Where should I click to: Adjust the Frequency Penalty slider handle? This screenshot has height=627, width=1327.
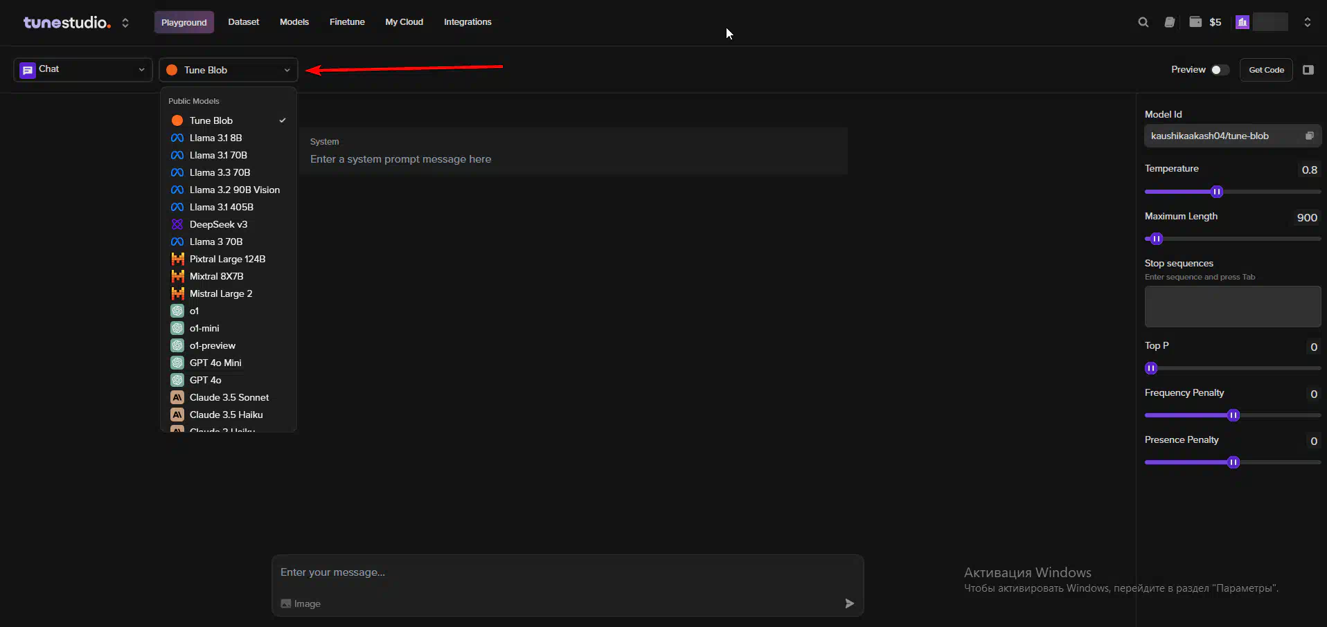pos(1234,415)
